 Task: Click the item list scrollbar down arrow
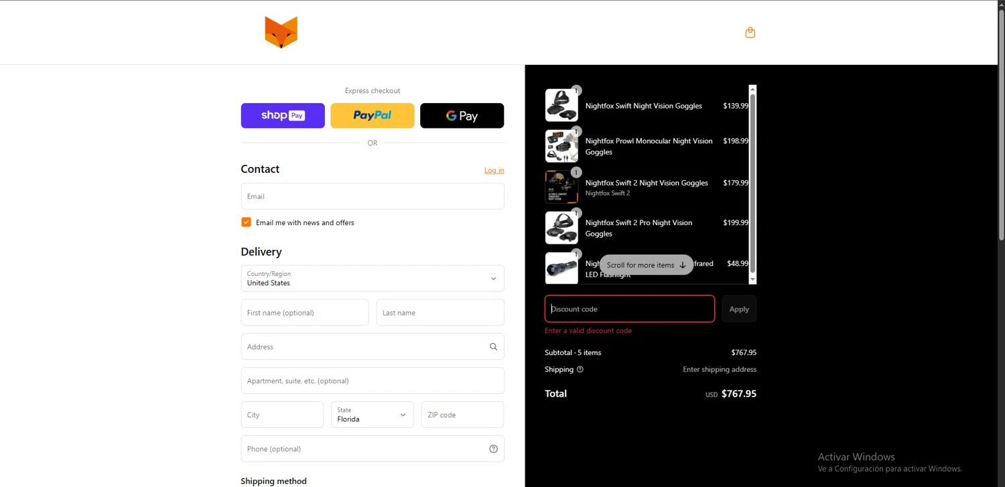click(x=752, y=280)
